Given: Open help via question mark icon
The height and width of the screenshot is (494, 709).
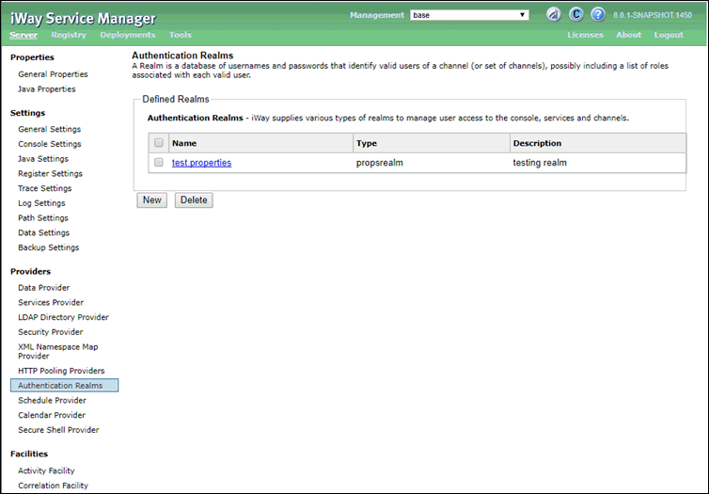Looking at the screenshot, I should [598, 14].
